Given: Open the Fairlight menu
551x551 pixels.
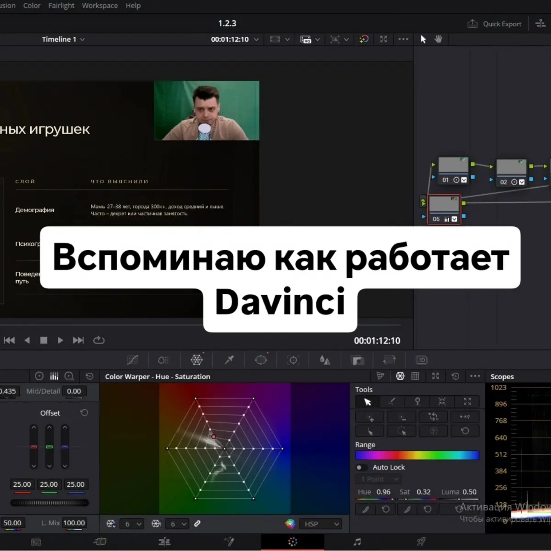Looking at the screenshot, I should tap(61, 6).
